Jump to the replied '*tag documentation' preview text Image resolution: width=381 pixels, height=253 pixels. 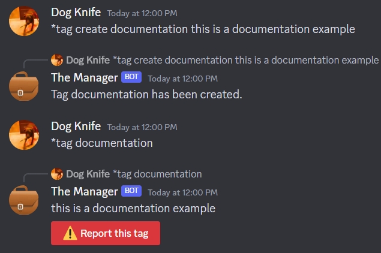click(x=157, y=174)
